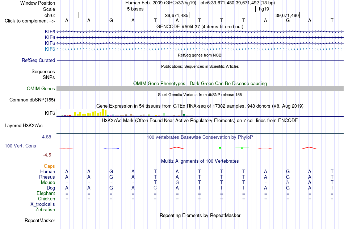This screenshot has width=344, height=229.
Task: Click the RefSeq Curated track label
Action: 38,61
